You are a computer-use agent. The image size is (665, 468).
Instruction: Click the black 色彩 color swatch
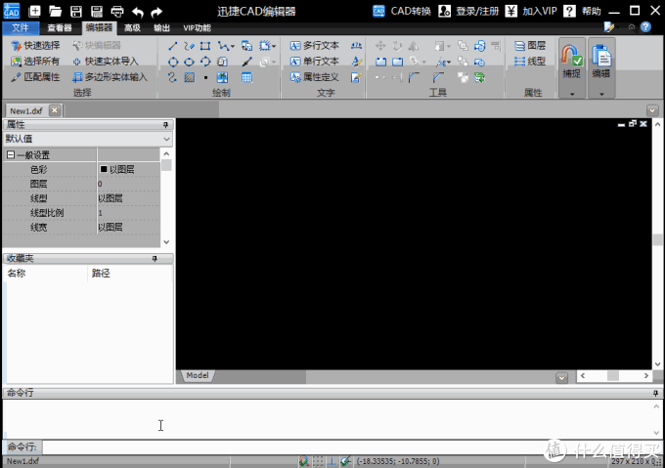click(x=104, y=170)
